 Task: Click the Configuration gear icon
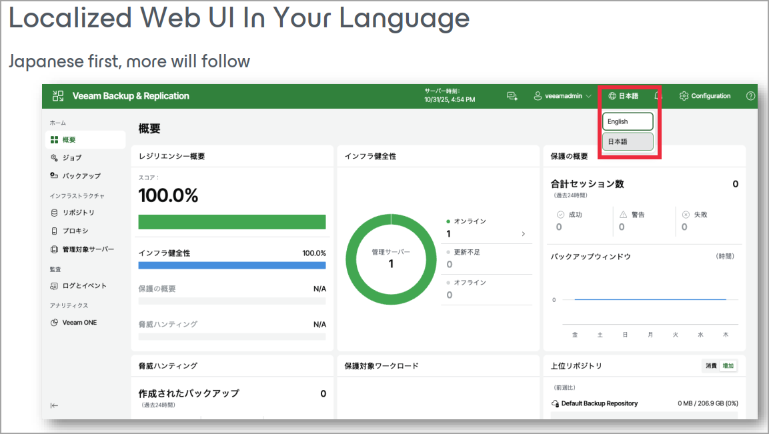684,96
